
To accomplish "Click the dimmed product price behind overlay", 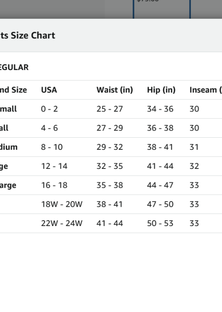I will coord(148,1).
